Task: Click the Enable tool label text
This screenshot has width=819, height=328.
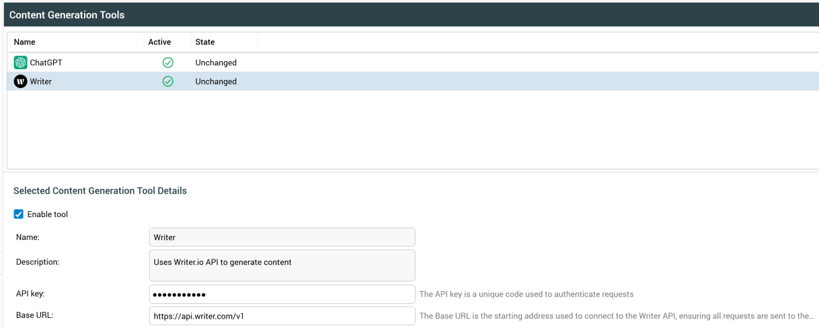Action: point(48,214)
